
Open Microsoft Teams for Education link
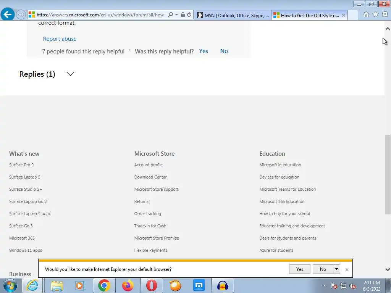288,189
